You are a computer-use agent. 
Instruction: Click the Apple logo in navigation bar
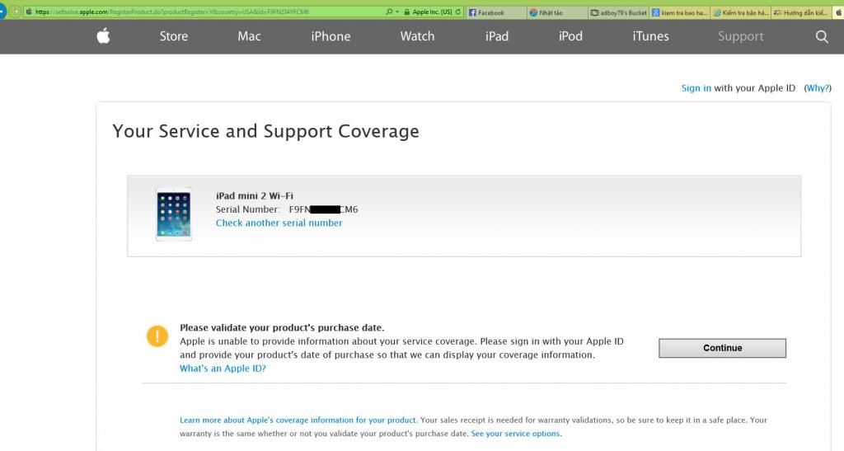click(103, 36)
